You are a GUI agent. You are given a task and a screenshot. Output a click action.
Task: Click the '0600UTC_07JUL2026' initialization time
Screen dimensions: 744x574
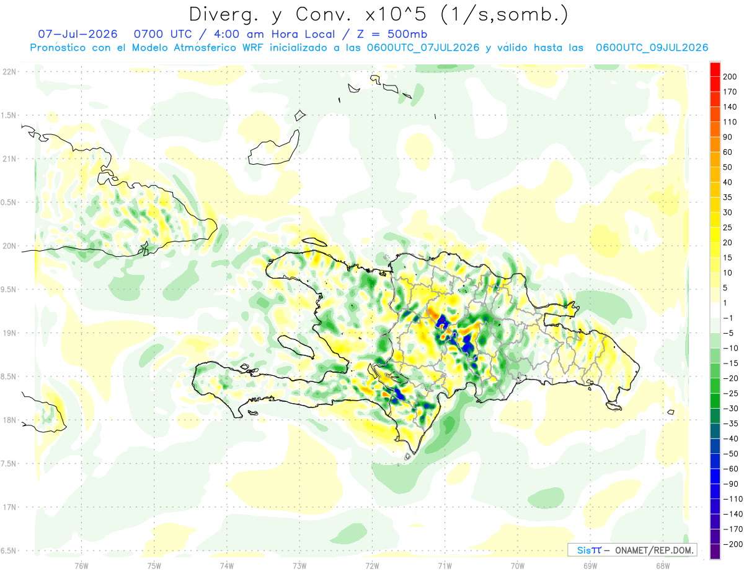pos(423,48)
